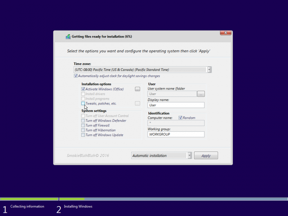Click the ellipsis button beside User system name
The width and height of the screenshot is (288, 216).
point(201,94)
